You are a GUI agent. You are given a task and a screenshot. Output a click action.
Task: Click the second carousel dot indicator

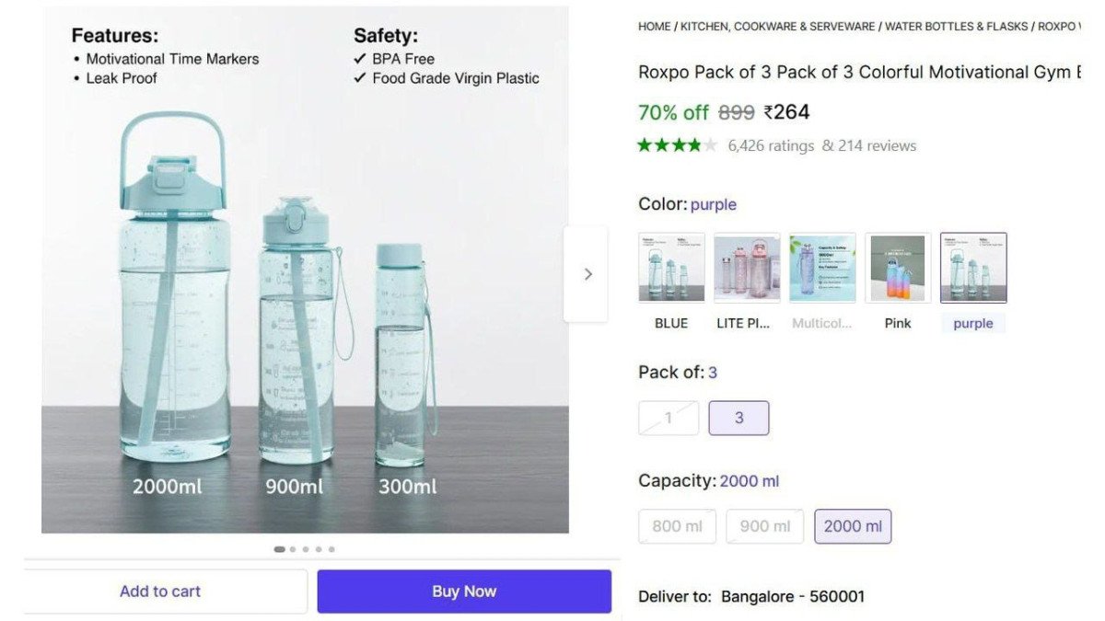[x=292, y=548]
